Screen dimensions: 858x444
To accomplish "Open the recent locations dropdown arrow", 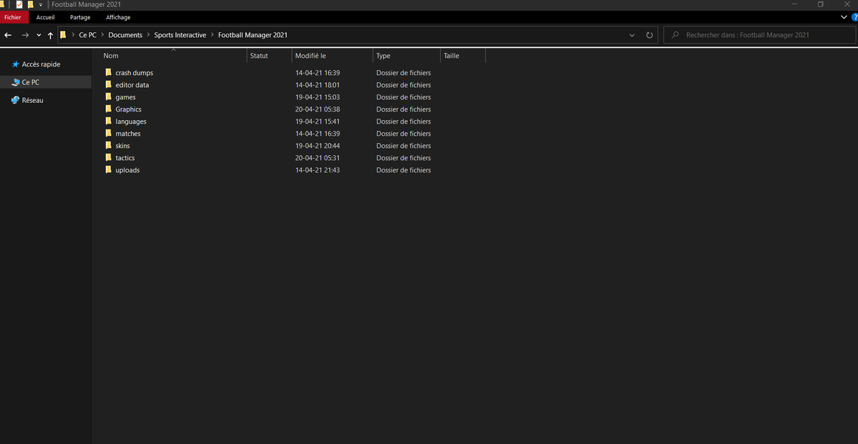I will point(39,35).
